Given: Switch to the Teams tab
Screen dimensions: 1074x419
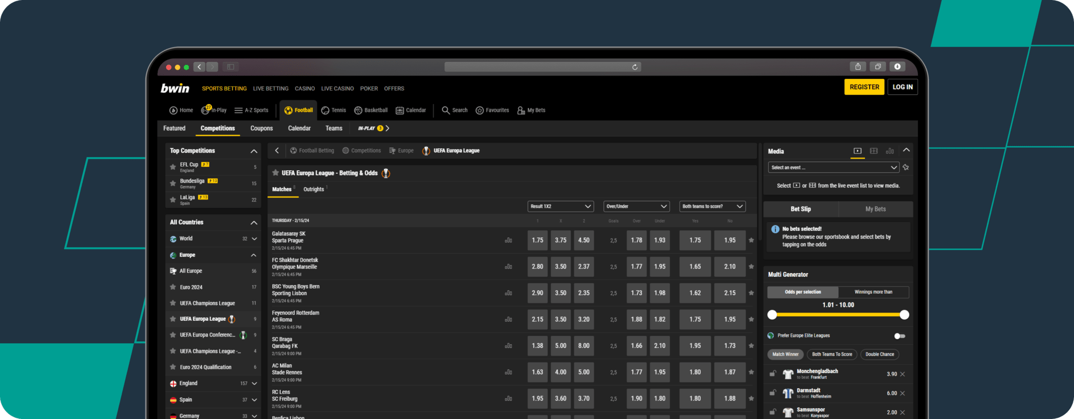Looking at the screenshot, I should 334,128.
